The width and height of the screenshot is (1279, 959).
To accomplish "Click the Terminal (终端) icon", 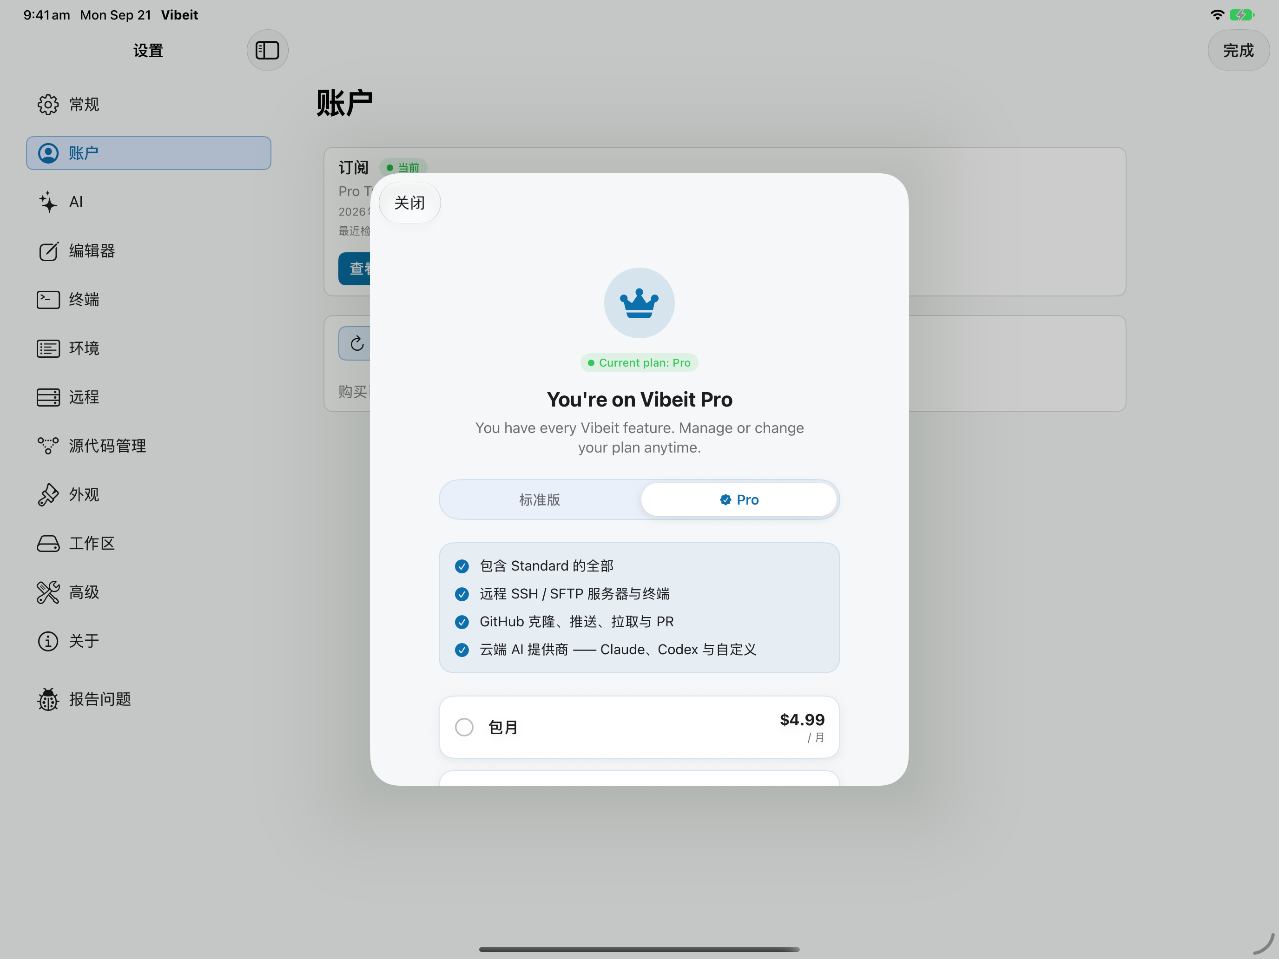I will [x=48, y=299].
